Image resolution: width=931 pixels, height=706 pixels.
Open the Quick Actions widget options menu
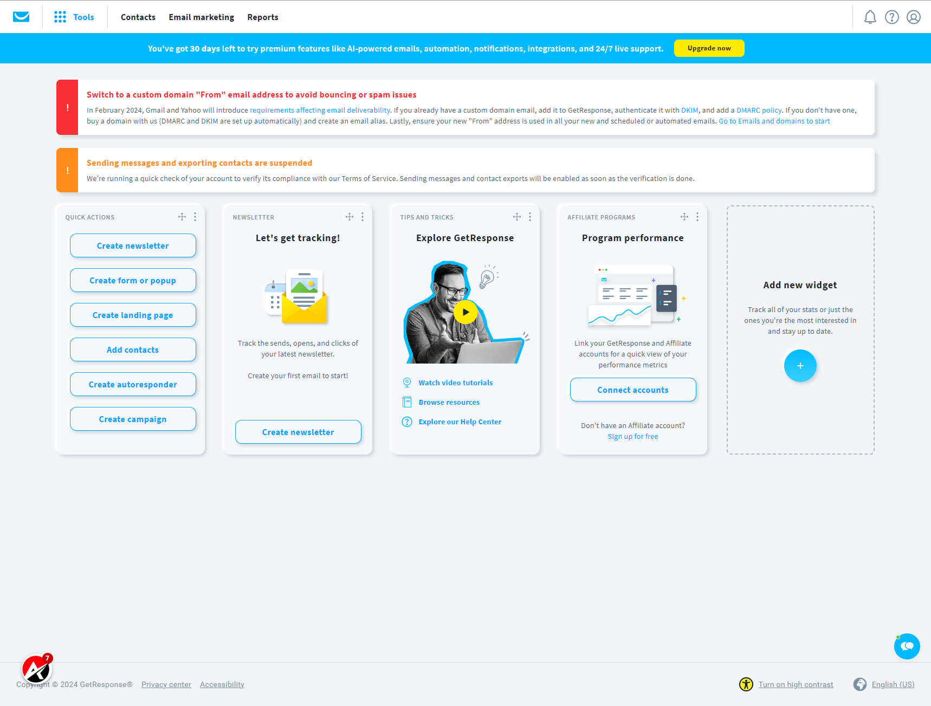tap(195, 216)
